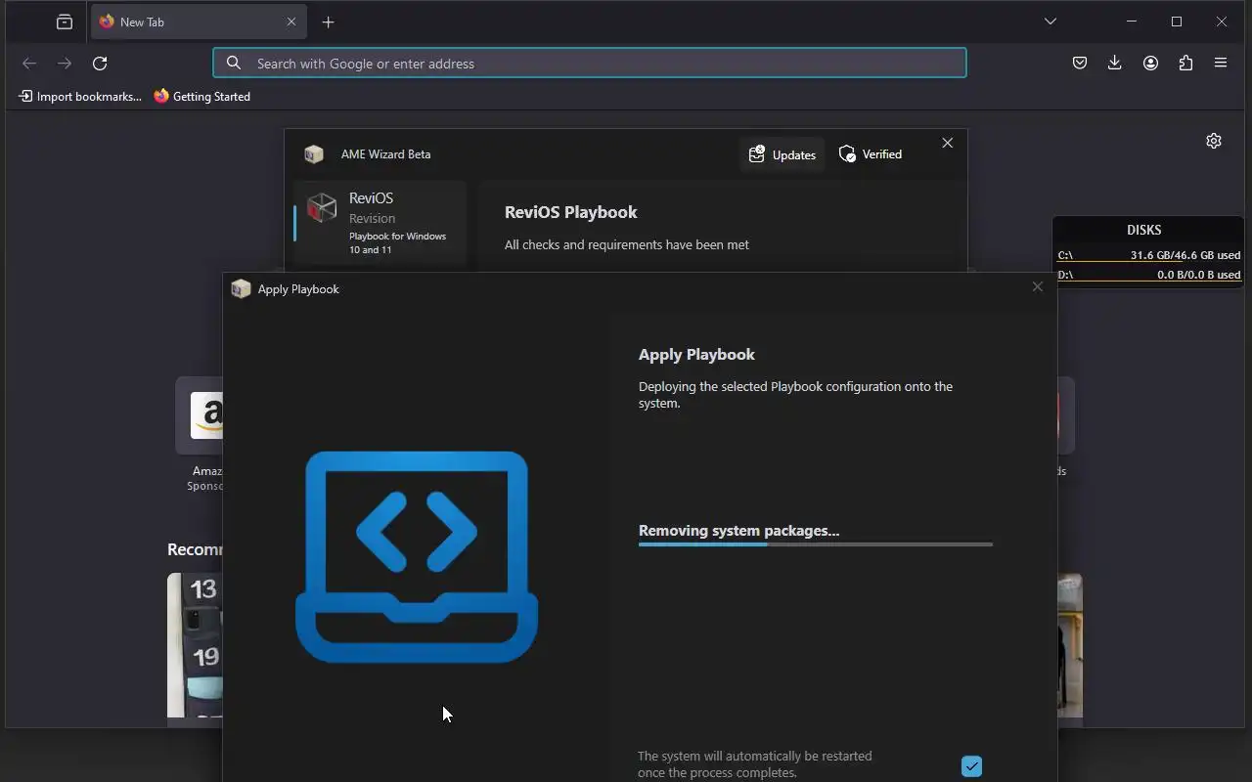The height and width of the screenshot is (782, 1252).
Task: Open Firefox tab list view icon
Action: (65, 22)
